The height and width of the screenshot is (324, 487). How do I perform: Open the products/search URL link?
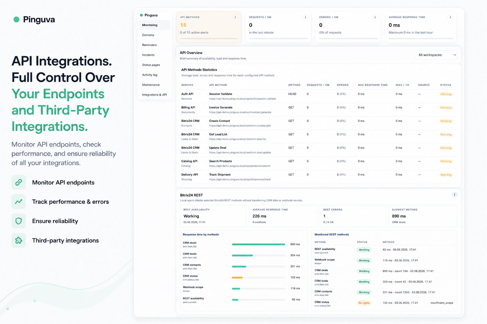240,166
